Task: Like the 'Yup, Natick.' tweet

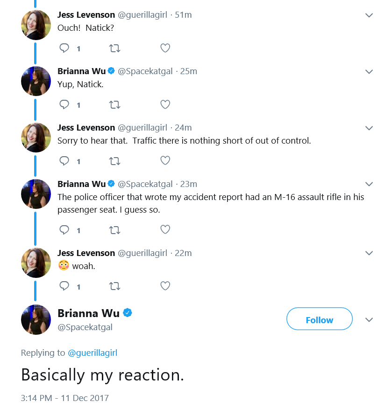Action: pos(165,104)
